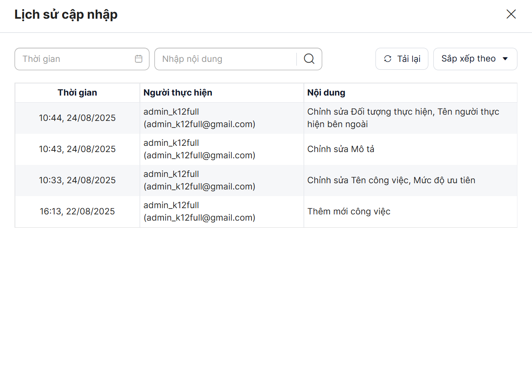Click the Thêm mới công việc entry
532x381 pixels.
point(349,211)
